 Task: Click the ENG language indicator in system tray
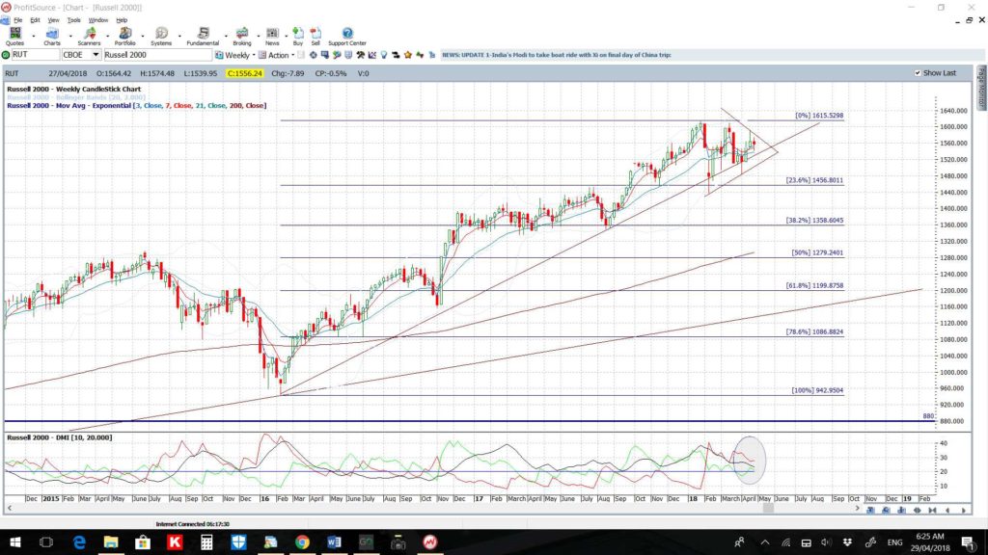894,542
